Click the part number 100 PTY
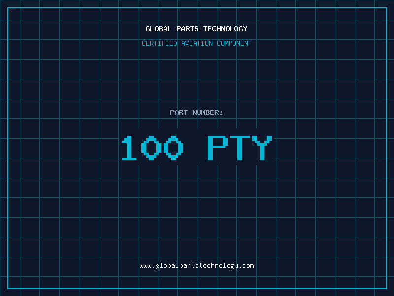The image size is (394, 296). 197,148
